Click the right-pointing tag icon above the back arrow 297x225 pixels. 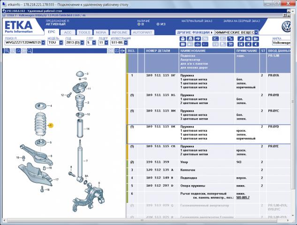(256, 39)
